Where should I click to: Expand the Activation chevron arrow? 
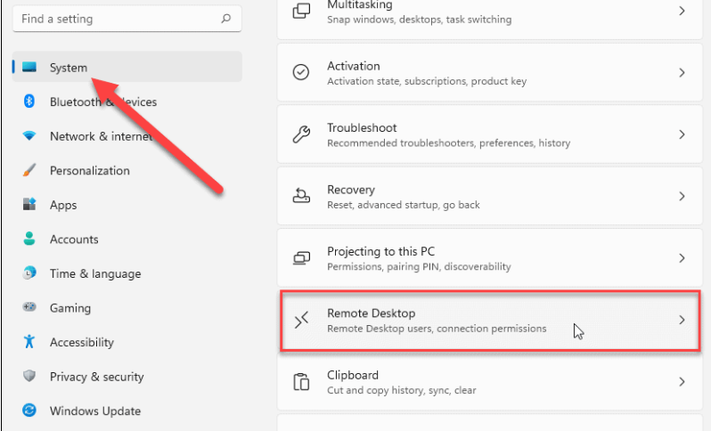click(x=682, y=73)
